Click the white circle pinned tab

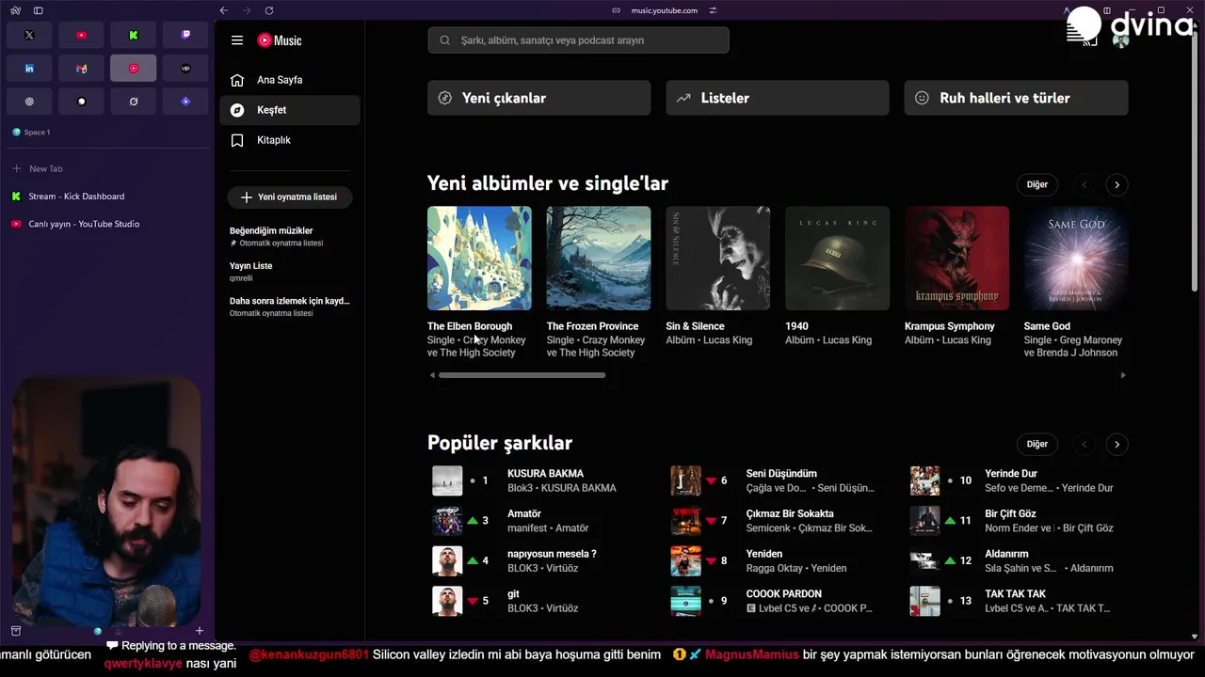pyautogui.click(x=81, y=102)
